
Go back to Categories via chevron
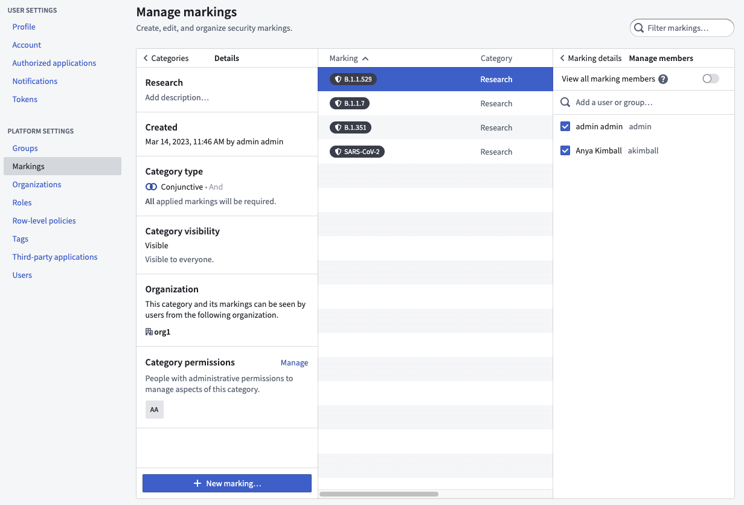[x=146, y=59]
